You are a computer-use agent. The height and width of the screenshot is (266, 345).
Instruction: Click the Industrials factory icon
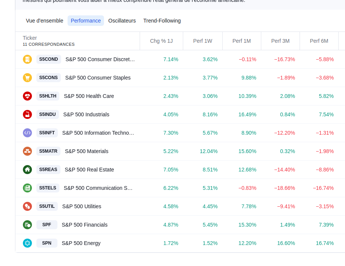click(x=27, y=114)
